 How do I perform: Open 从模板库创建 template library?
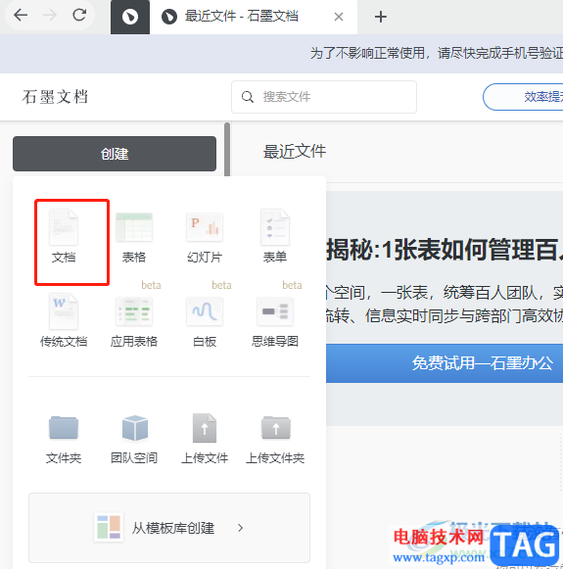[x=169, y=528]
